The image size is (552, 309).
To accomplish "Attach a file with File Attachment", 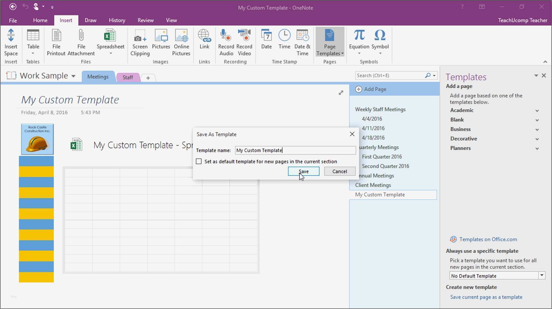I will coord(81,42).
